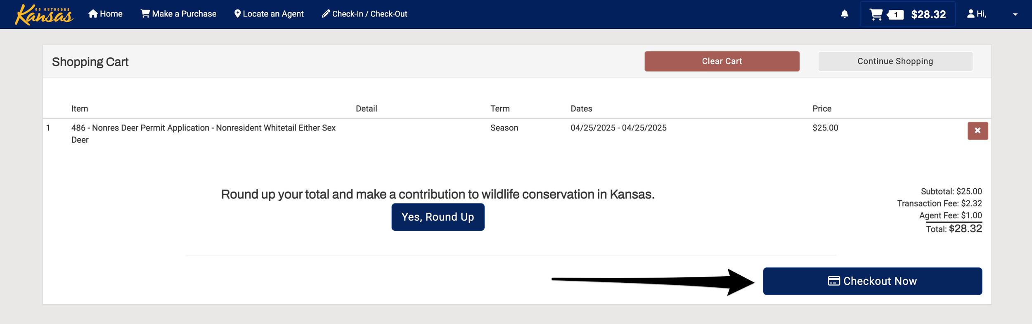Continue shopping from the cart page
Viewport: 1032px width, 324px height.
coord(895,61)
